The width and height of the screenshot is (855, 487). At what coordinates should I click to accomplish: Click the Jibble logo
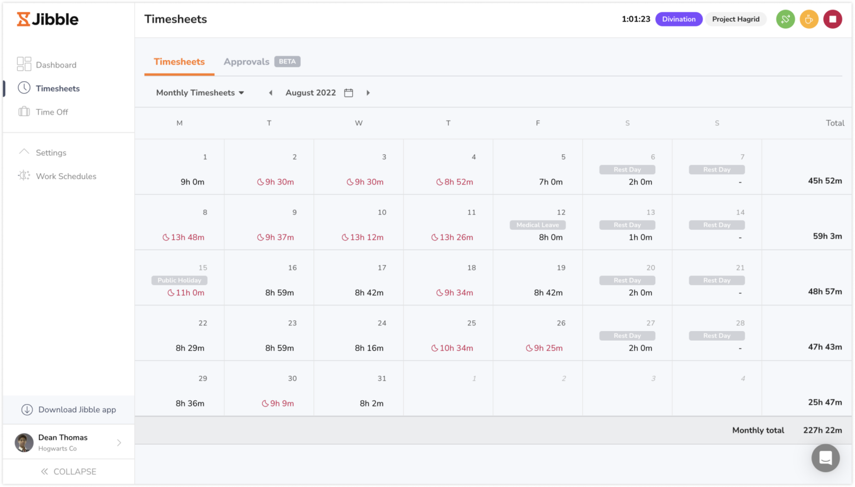(47, 19)
